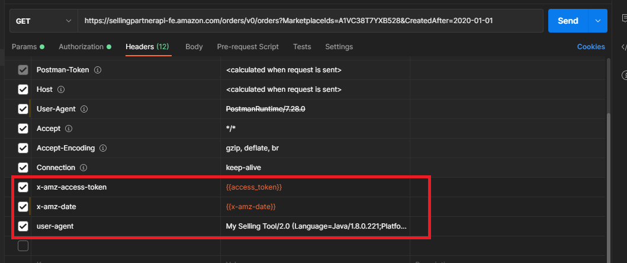Uncheck the Accept-Encoding header checkbox
This screenshot has width=627, height=263.
23,148
